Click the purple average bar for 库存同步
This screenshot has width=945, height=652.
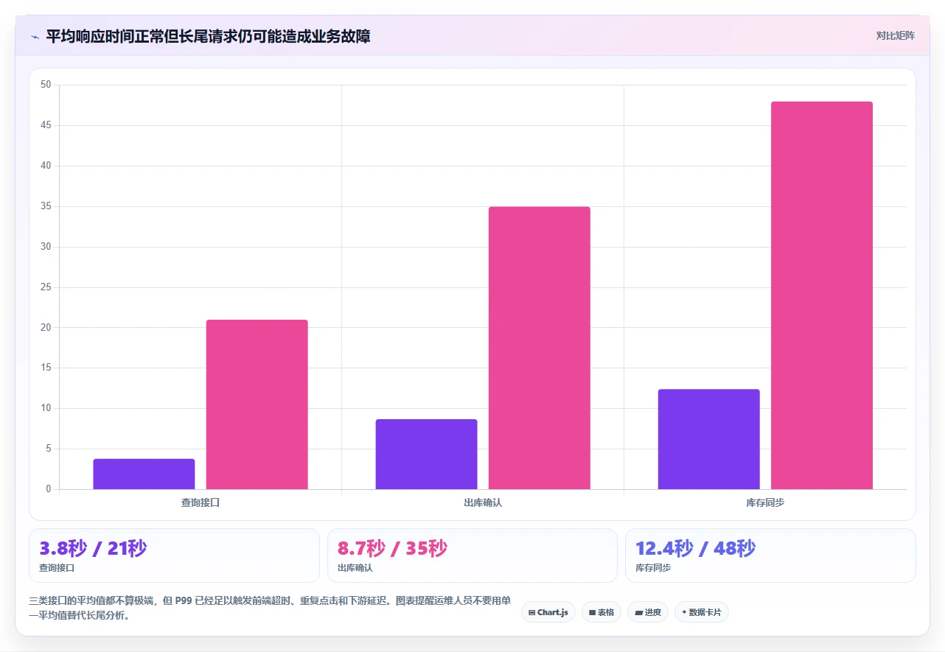(708, 439)
